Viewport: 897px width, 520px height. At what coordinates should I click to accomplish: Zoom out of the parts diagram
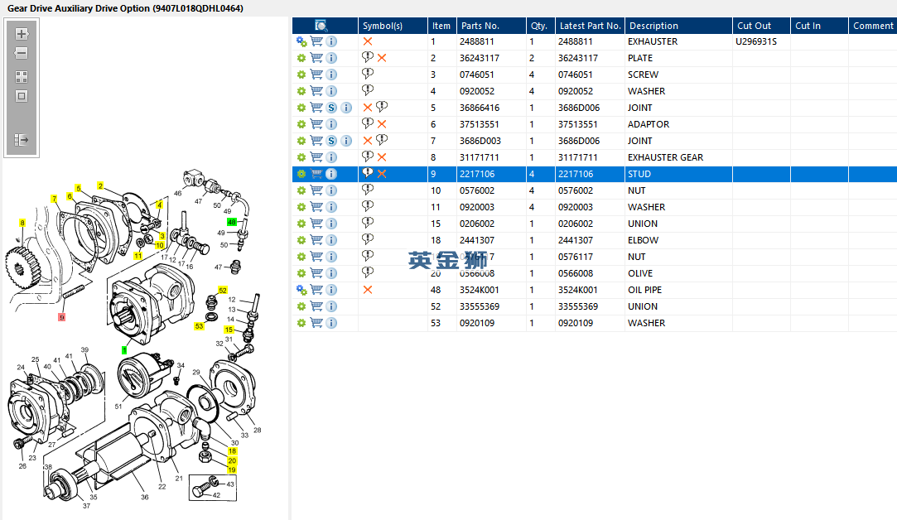[22, 53]
